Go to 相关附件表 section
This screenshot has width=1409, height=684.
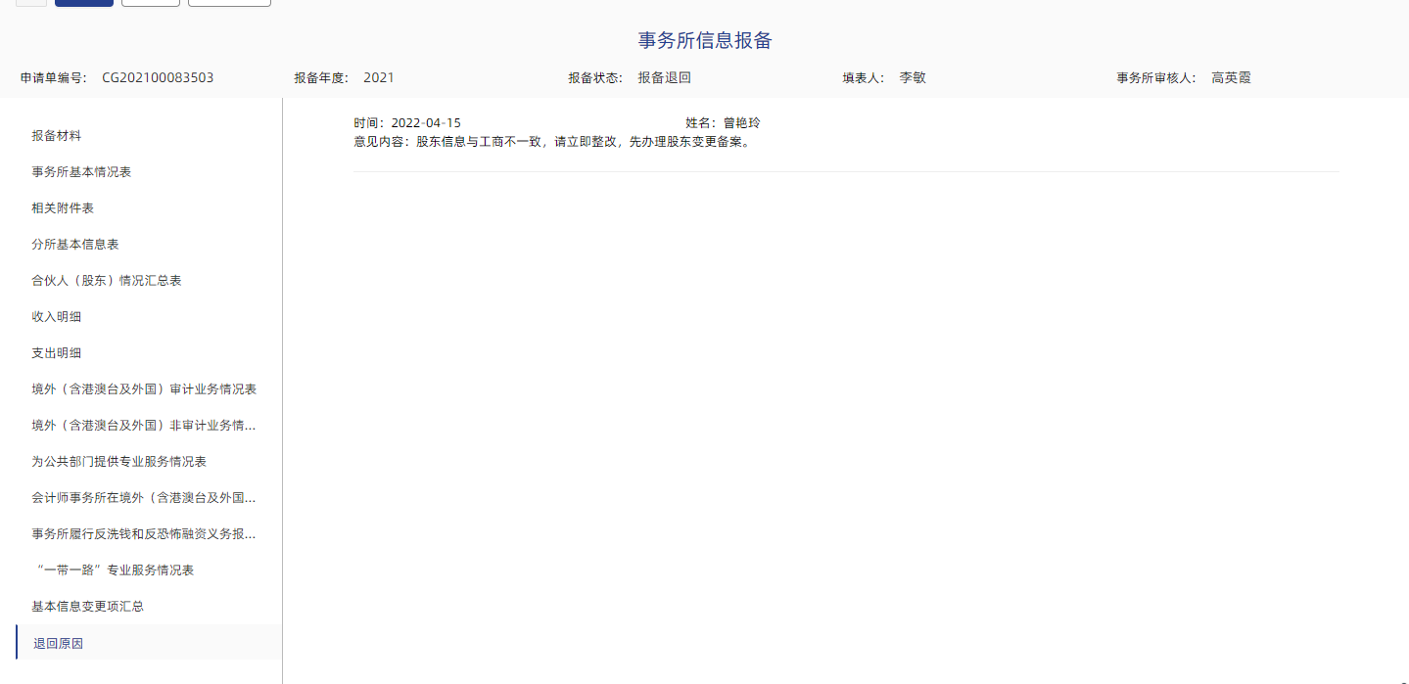coord(63,208)
